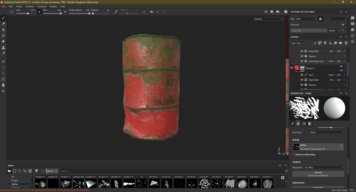
Task: Click the Stencil resource button
Action: (318, 174)
